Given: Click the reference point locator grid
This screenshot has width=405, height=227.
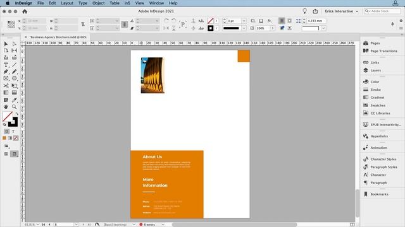Looking at the screenshot, I should (x=11, y=25).
